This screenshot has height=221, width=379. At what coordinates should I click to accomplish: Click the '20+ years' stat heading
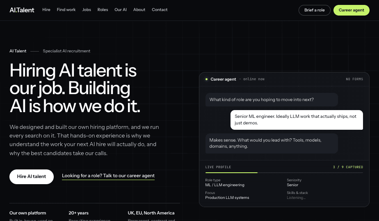pyautogui.click(x=79, y=213)
